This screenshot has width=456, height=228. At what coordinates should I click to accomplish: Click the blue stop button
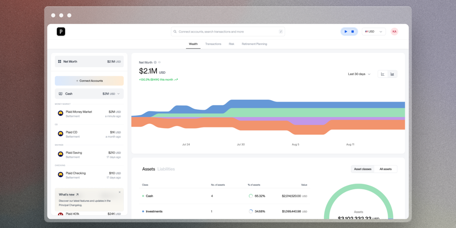353,32
